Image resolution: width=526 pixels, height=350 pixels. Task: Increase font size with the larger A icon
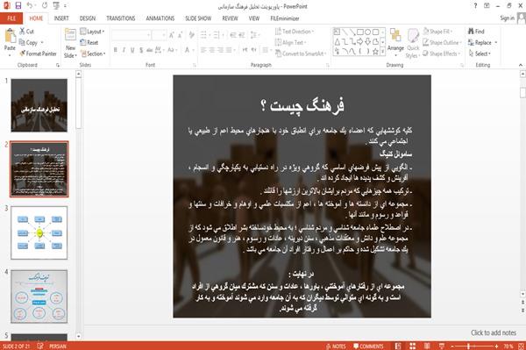tap(172, 34)
